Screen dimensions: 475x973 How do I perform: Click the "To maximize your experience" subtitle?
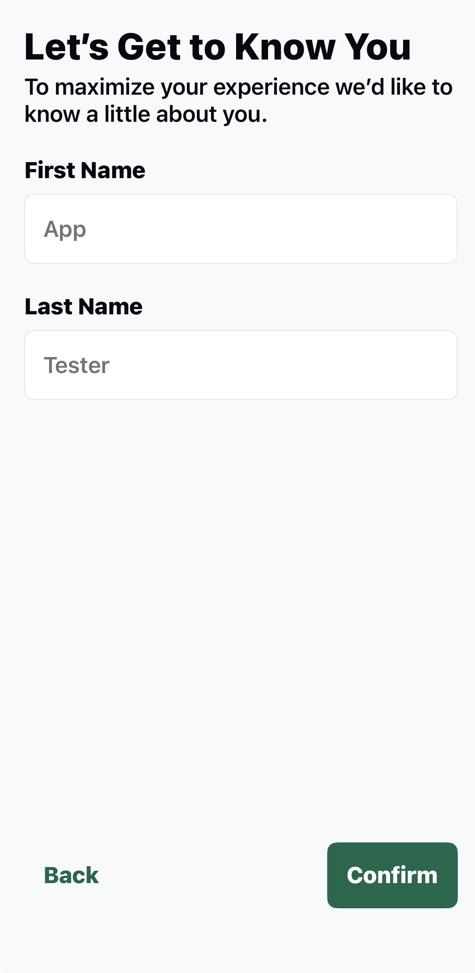click(238, 100)
